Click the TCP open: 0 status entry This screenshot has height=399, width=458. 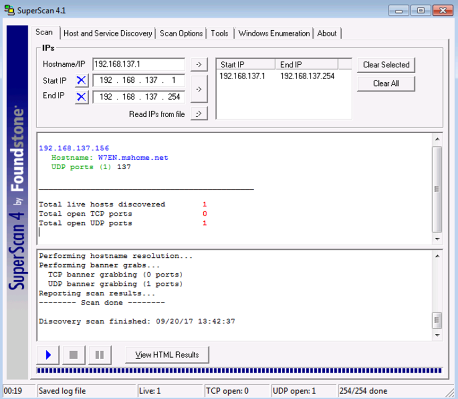(x=237, y=391)
